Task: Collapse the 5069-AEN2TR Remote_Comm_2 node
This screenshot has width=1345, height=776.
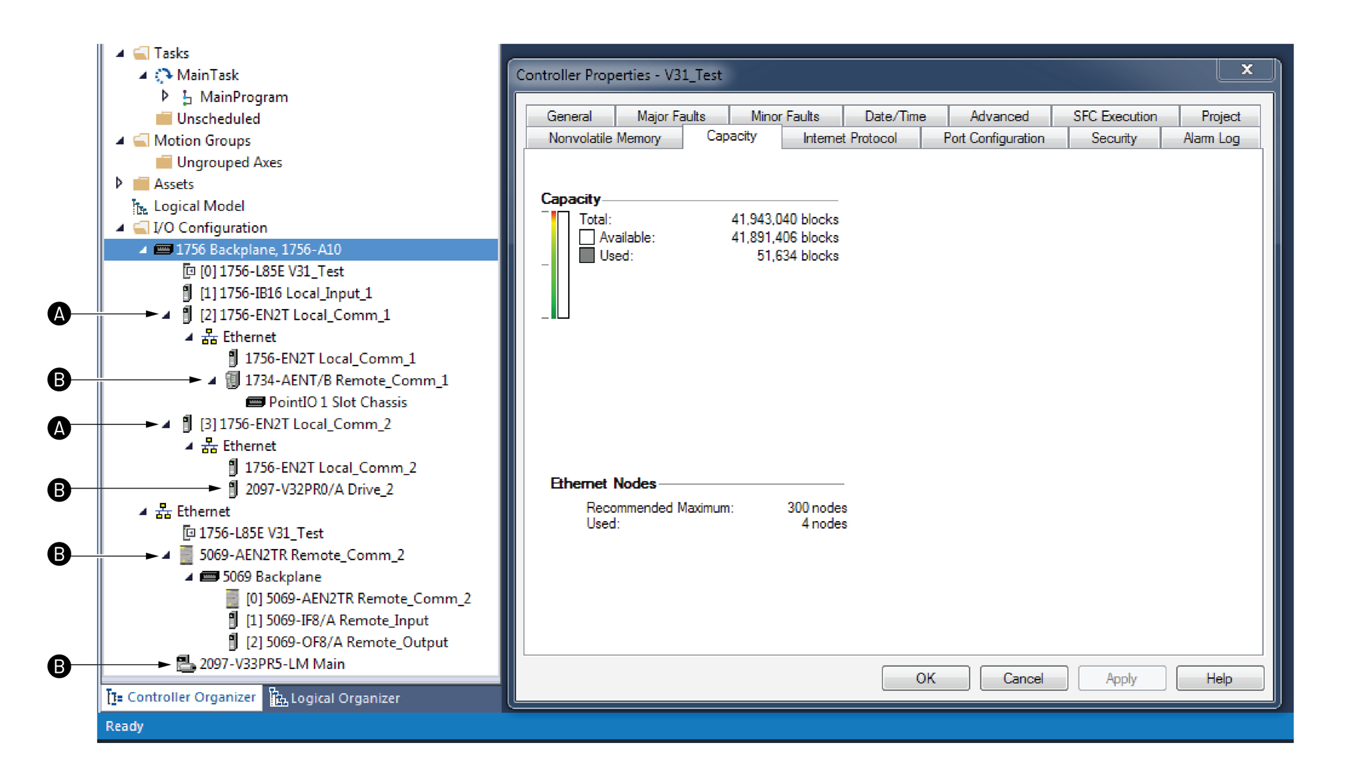Action: click(167, 555)
